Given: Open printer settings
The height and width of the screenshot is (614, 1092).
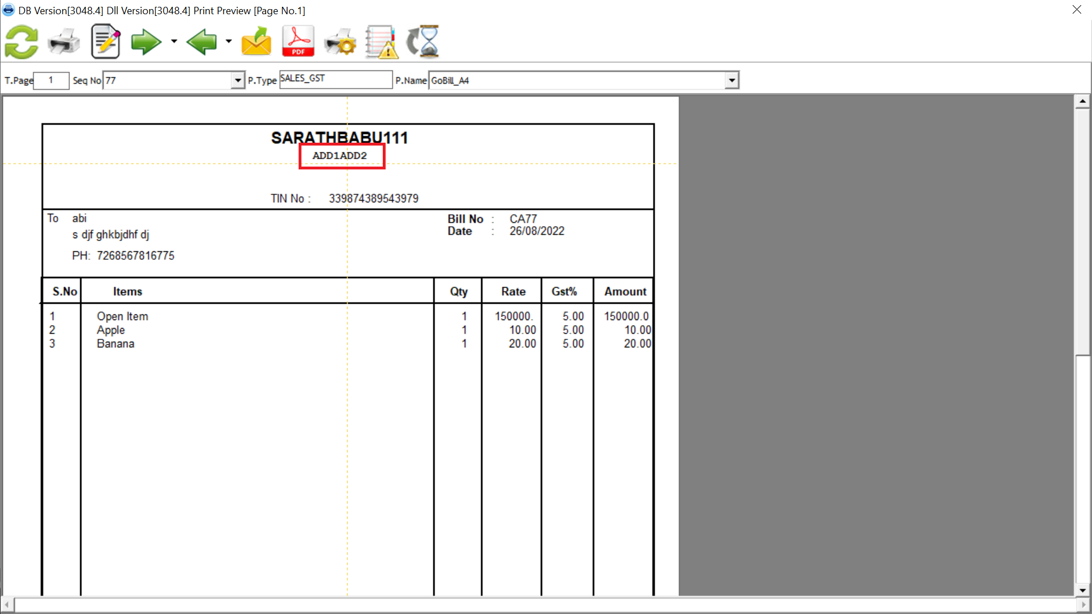Looking at the screenshot, I should 340,41.
